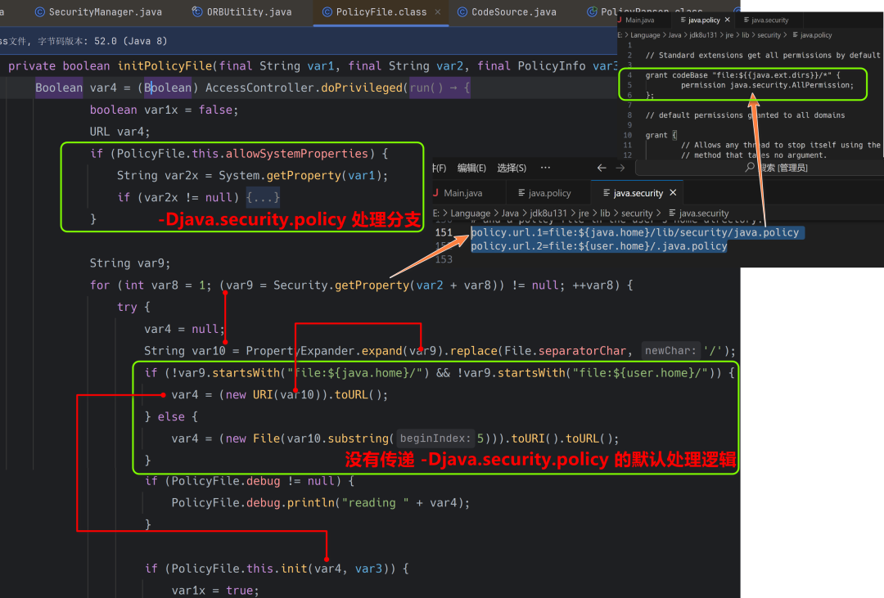Click the VS Code search command box
The width and height of the screenshot is (884, 598).
[x=760, y=168]
